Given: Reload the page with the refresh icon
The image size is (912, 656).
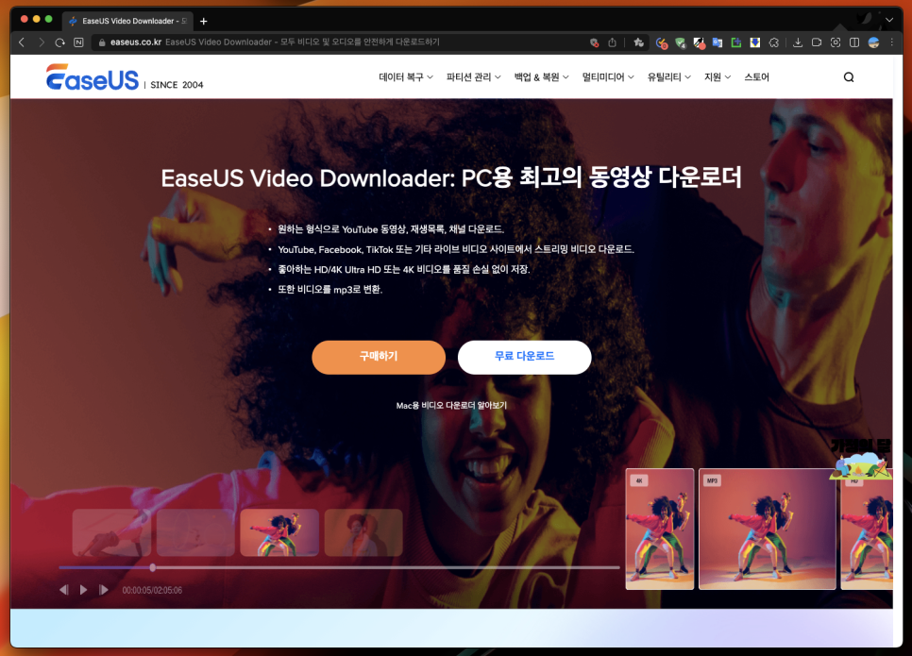Looking at the screenshot, I should point(59,42).
